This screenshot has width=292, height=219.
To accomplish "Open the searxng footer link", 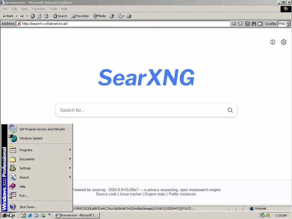I will 98,190.
